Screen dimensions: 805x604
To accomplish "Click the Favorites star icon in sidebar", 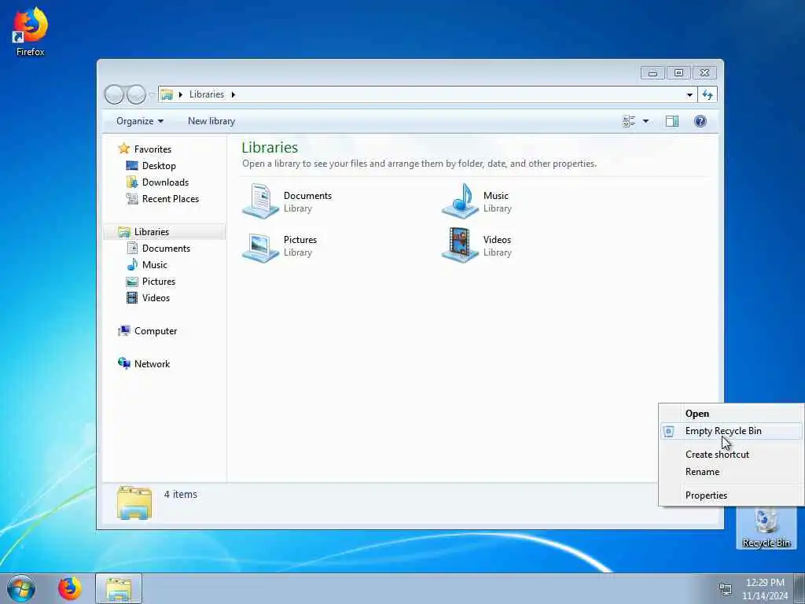I will coord(123,149).
